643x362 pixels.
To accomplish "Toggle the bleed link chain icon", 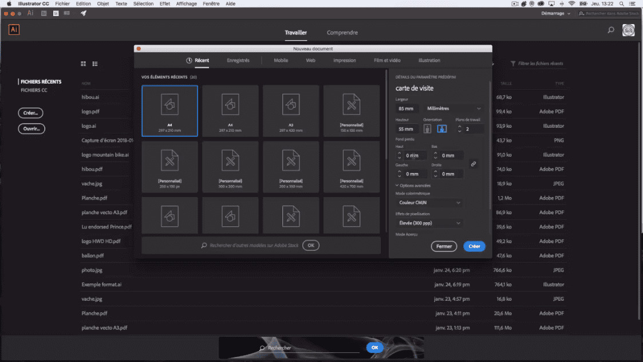I will (x=474, y=164).
